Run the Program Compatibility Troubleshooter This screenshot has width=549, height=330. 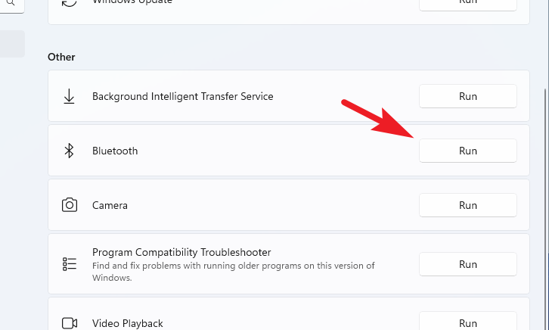point(468,264)
